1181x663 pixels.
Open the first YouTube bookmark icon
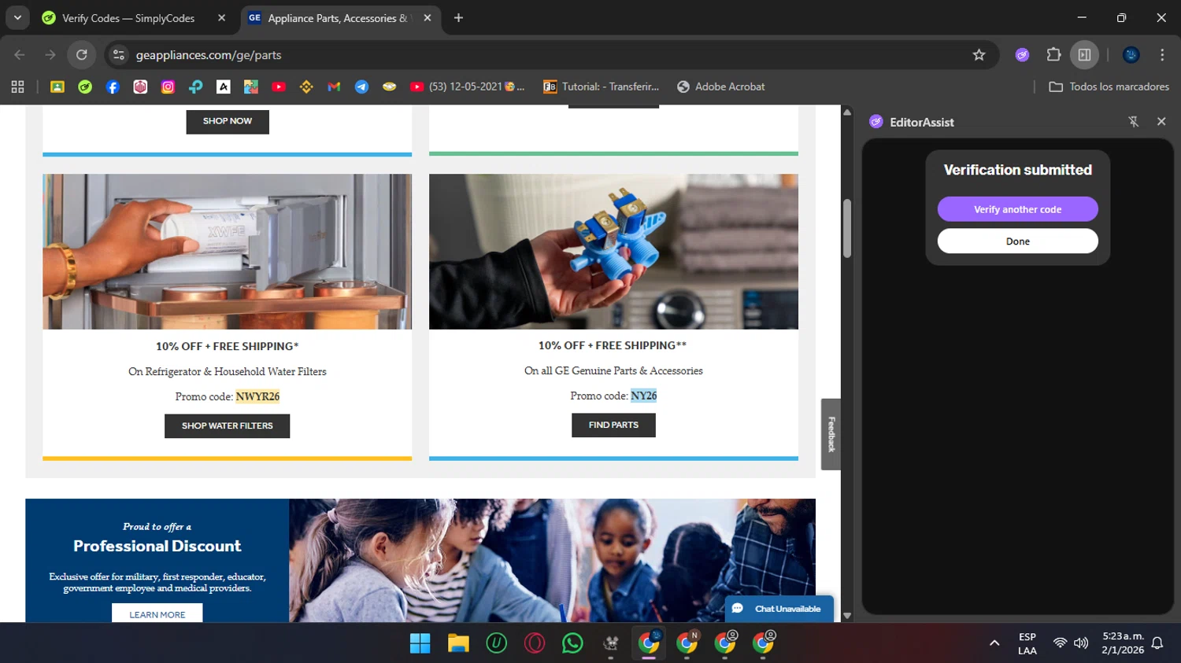[279, 87]
